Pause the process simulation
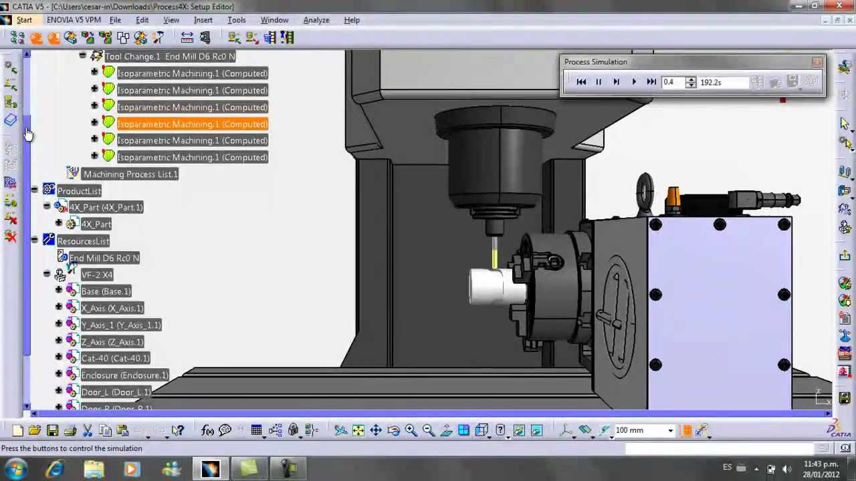The image size is (856, 481). tap(599, 82)
